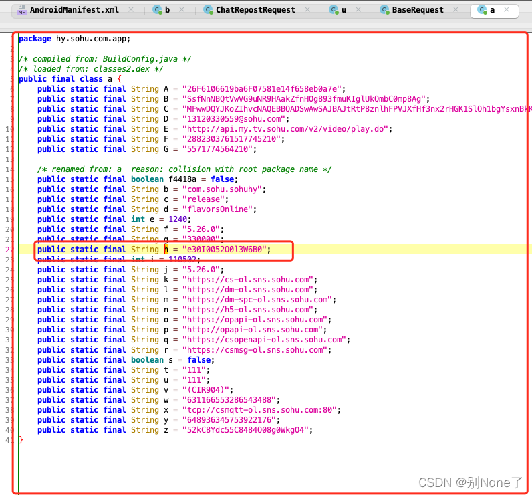Click the class icon on the u tab
Image resolution: width=532 pixels, height=495 pixels.
click(x=334, y=10)
